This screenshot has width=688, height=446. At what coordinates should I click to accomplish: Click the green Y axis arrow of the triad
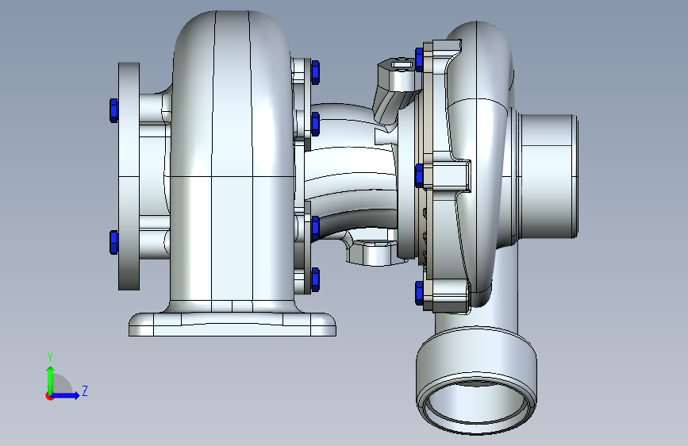tap(50, 379)
